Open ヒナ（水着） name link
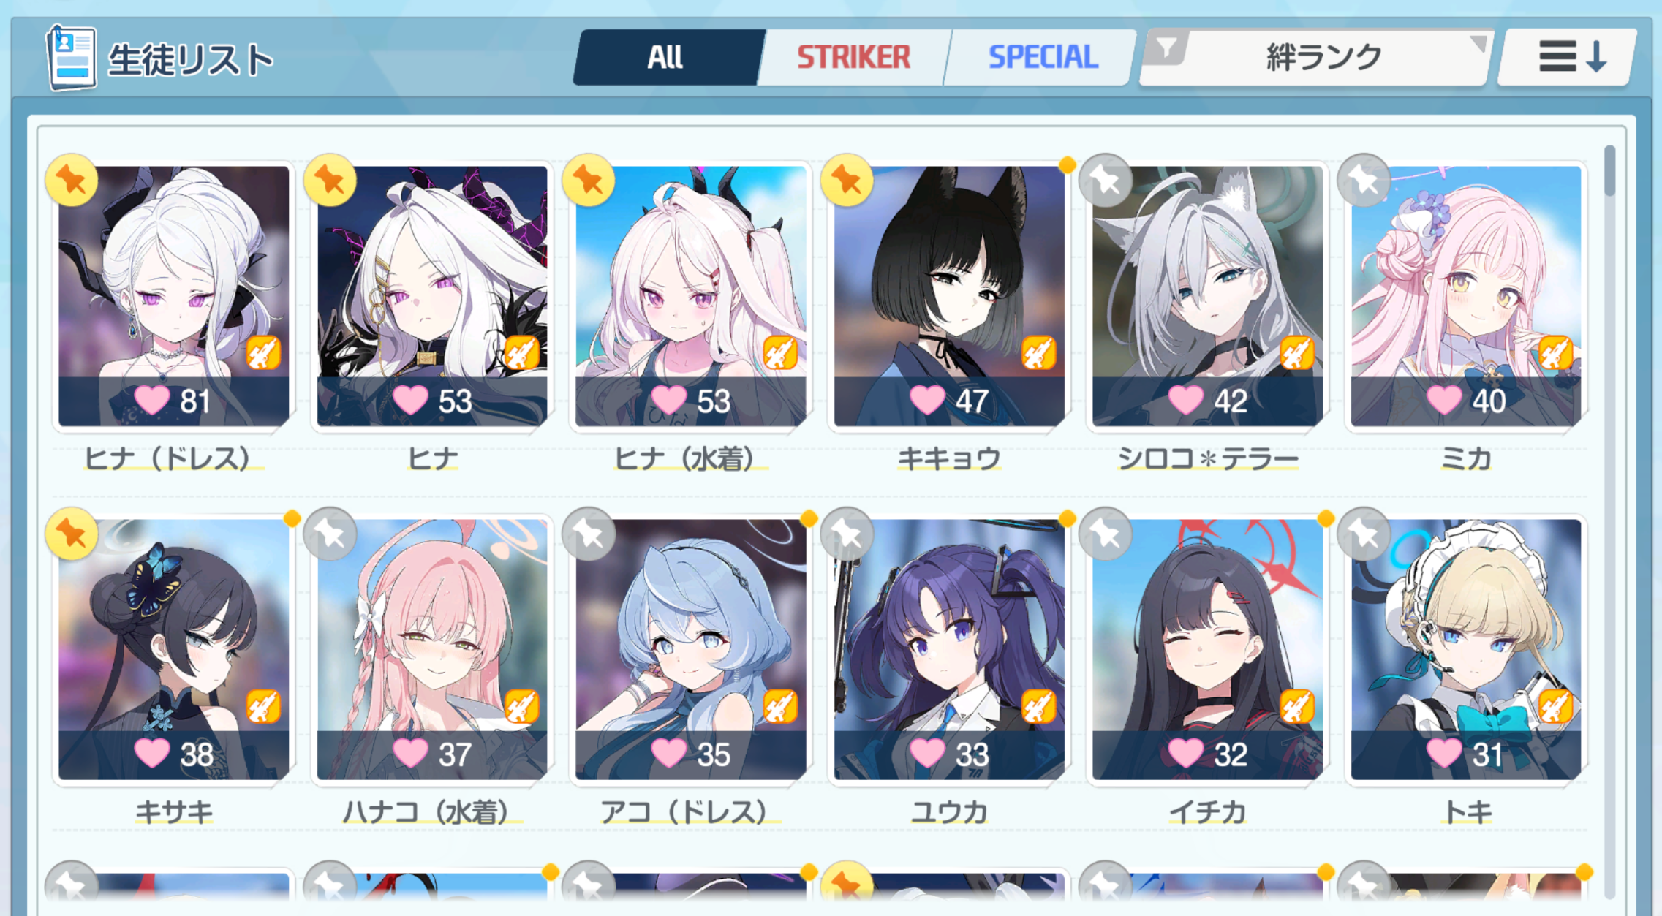 685,458
